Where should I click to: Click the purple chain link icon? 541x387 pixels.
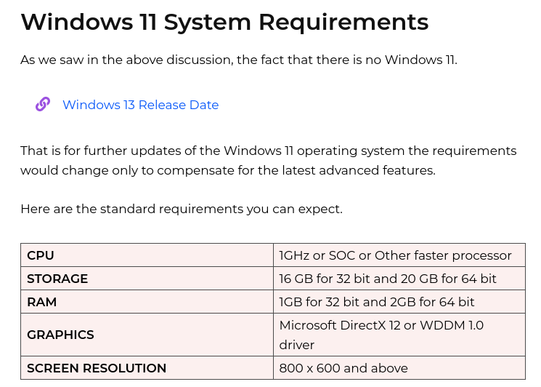click(43, 104)
